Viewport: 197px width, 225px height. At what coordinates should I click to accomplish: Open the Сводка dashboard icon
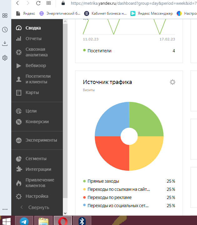pyautogui.click(x=19, y=28)
